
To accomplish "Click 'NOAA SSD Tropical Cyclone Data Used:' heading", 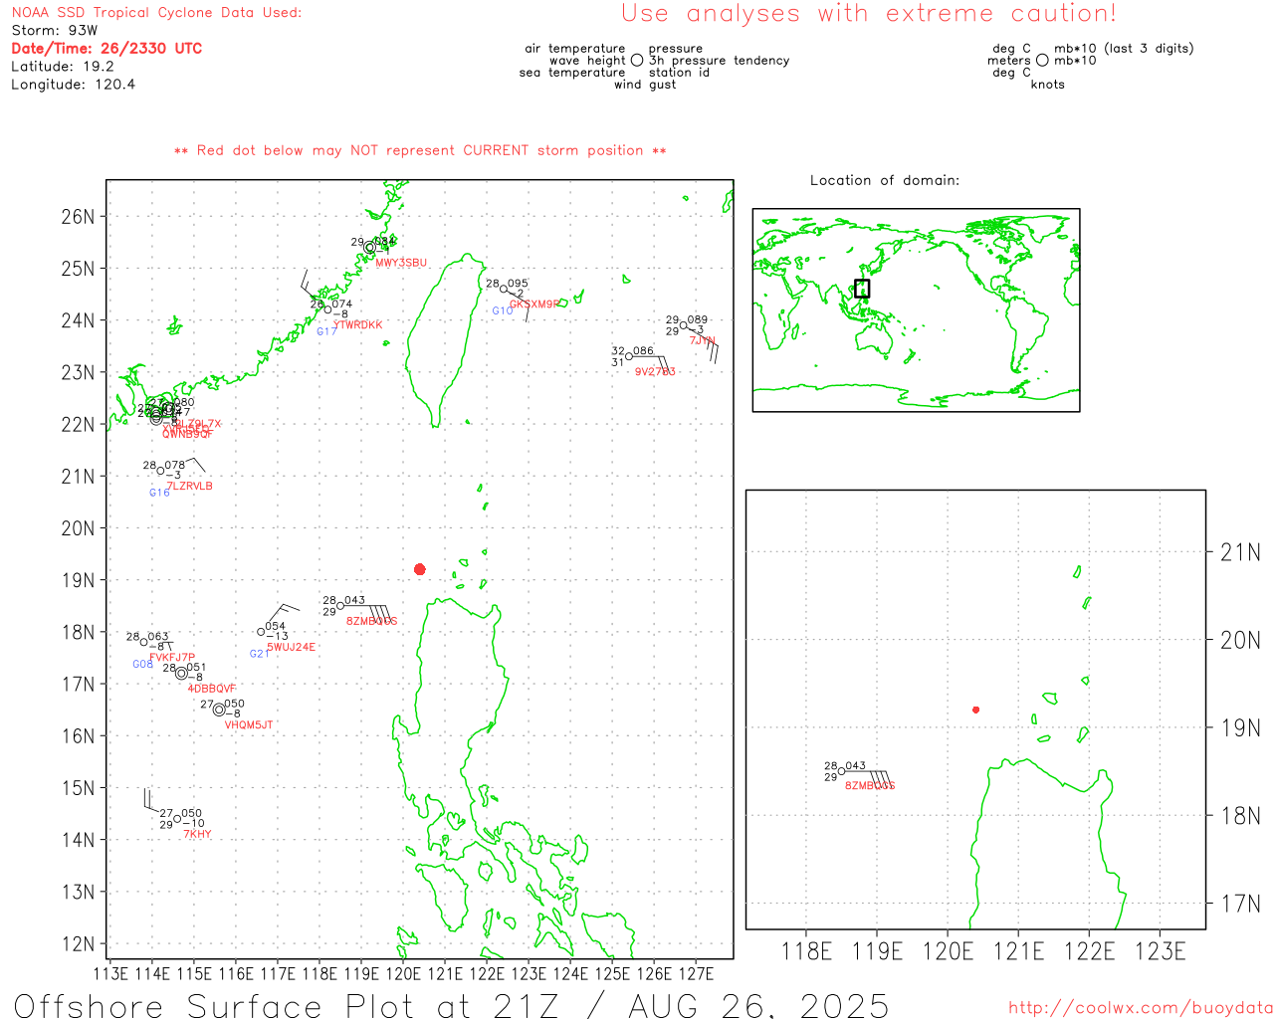I will [x=156, y=12].
